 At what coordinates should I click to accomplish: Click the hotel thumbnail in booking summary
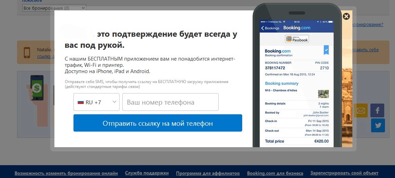point(323,94)
